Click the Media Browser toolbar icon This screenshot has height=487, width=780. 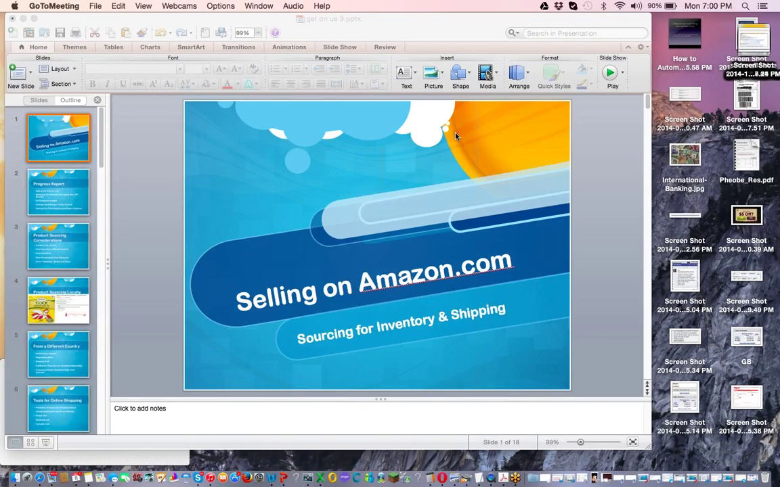coord(221,32)
